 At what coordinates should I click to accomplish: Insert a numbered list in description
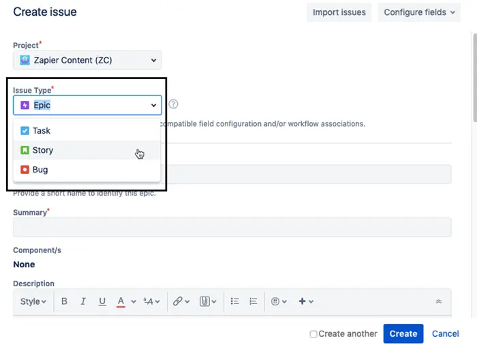click(x=253, y=301)
